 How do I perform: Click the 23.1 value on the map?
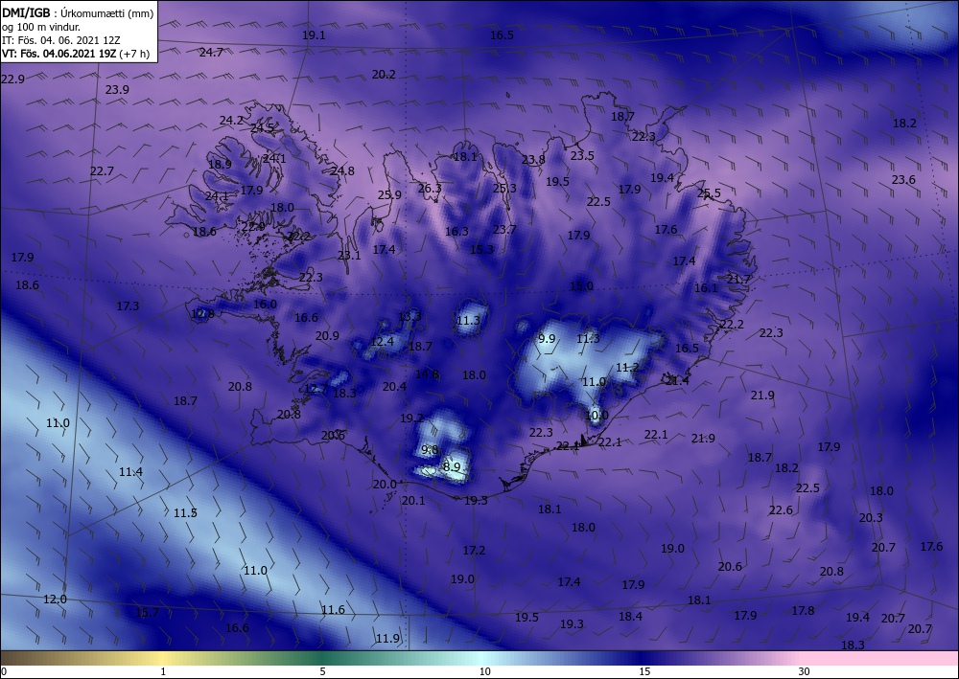[x=349, y=256]
